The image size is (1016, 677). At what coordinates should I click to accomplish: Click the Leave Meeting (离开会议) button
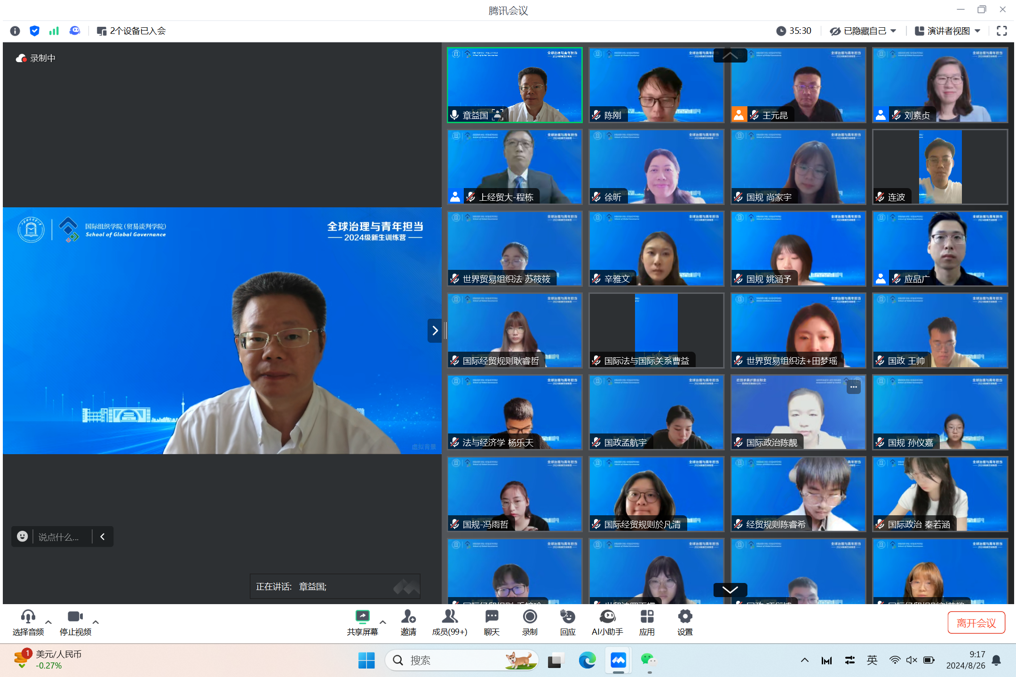[976, 622]
